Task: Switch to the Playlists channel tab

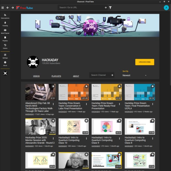Action: [x=56, y=76]
